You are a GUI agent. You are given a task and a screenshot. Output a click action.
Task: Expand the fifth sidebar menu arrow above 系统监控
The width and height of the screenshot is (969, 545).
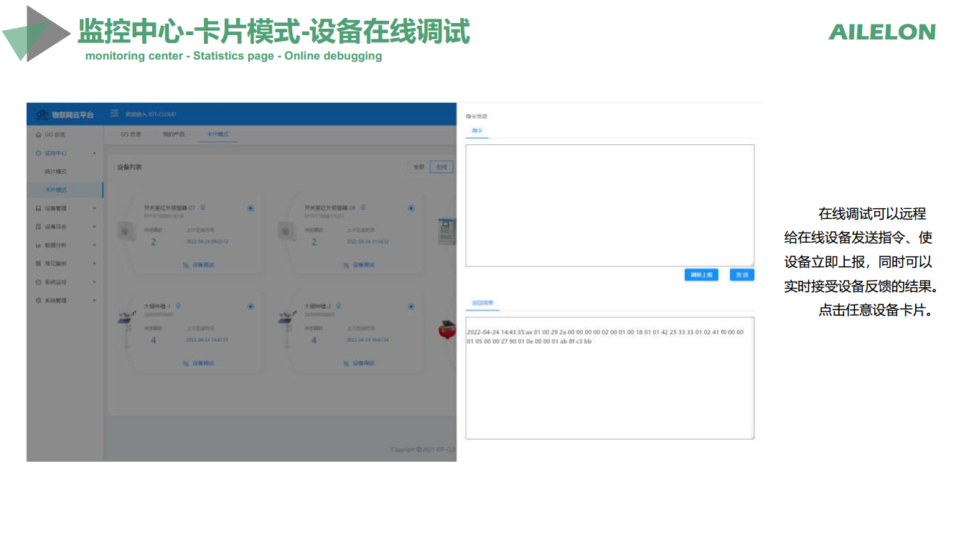pyautogui.click(x=94, y=264)
